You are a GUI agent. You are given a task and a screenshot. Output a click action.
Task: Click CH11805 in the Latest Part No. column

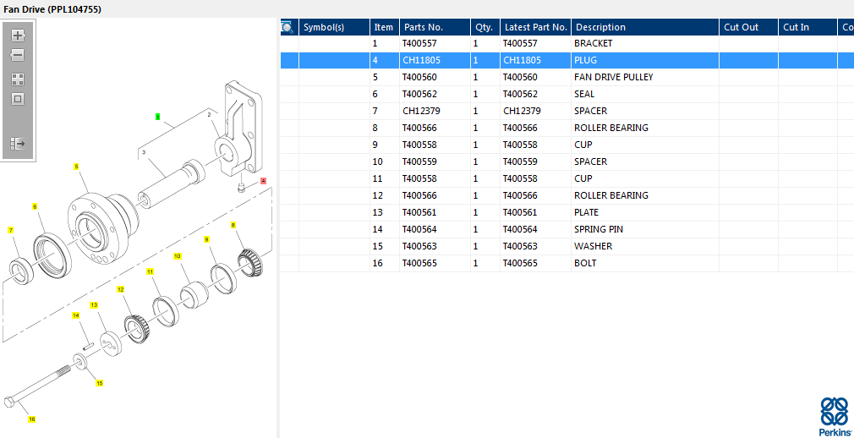tap(522, 61)
